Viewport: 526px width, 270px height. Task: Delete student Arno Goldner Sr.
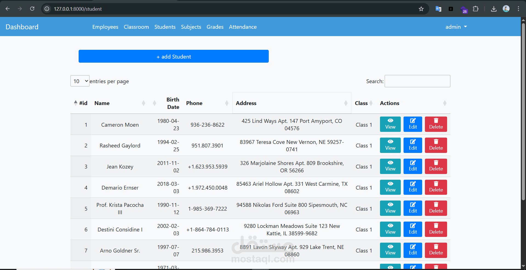(436, 250)
